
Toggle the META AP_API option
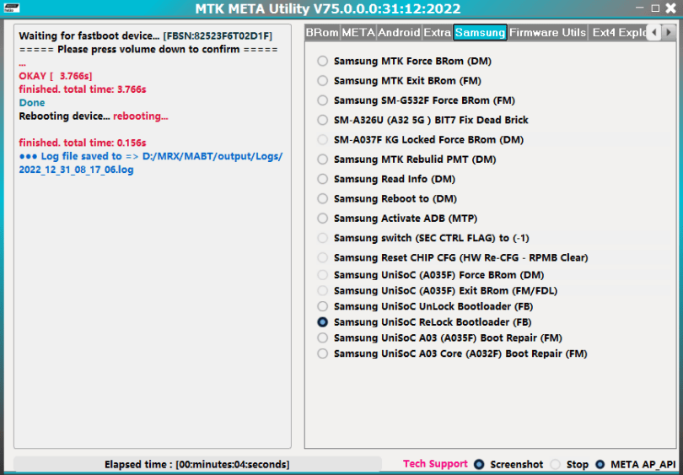point(600,464)
